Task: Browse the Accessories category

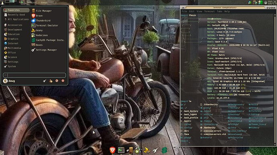Action: click(x=16, y=25)
